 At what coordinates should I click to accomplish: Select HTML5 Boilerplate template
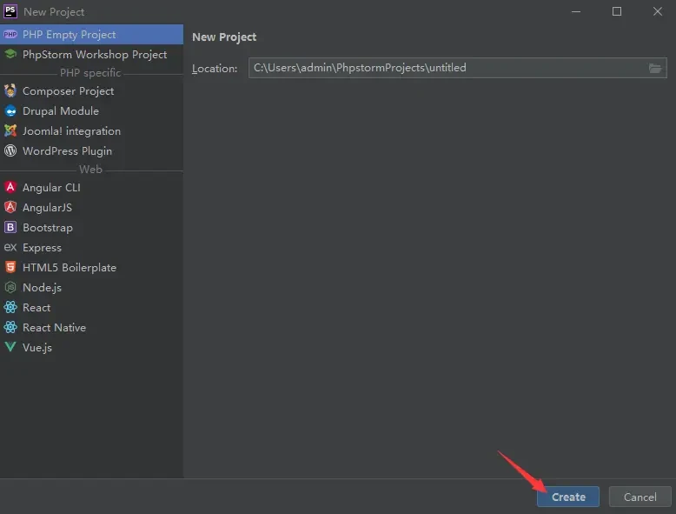[91, 267]
